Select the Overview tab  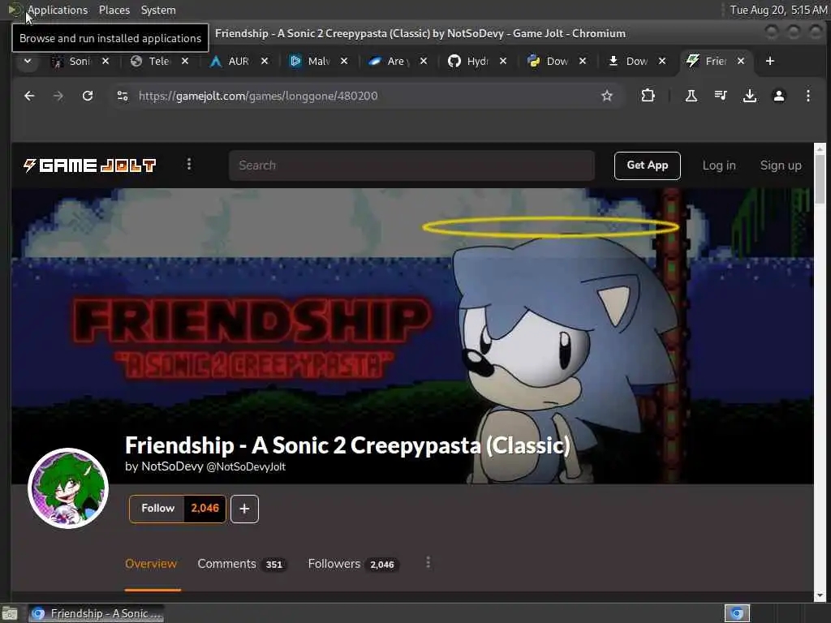(151, 565)
